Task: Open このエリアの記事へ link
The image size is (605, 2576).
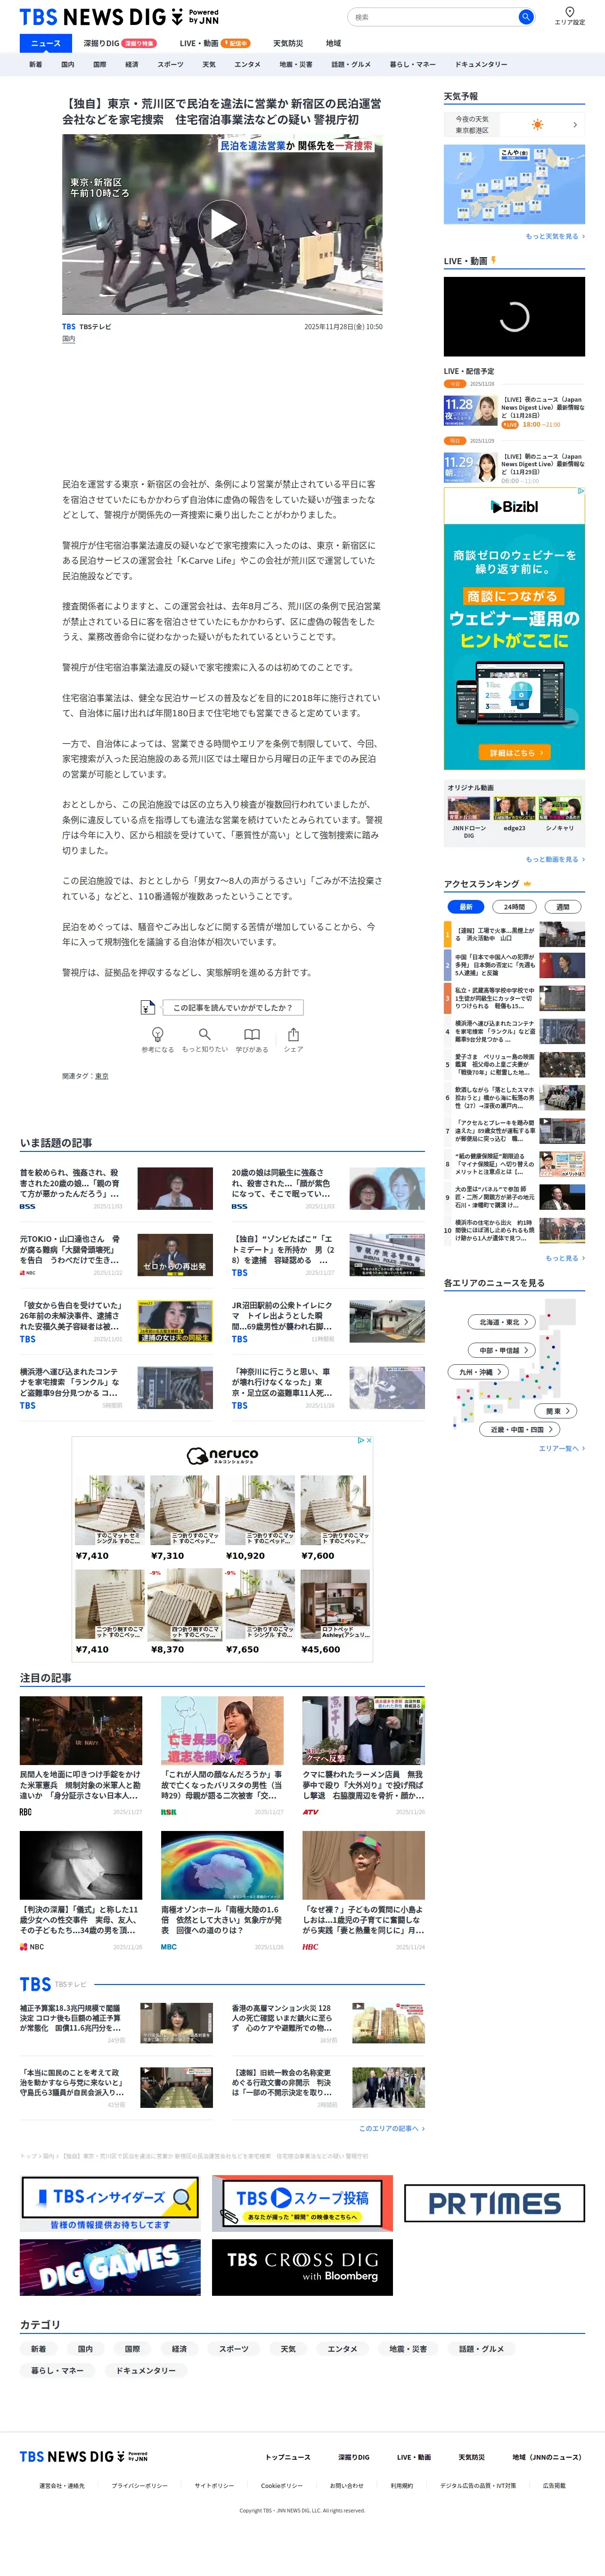Action: [392, 2128]
